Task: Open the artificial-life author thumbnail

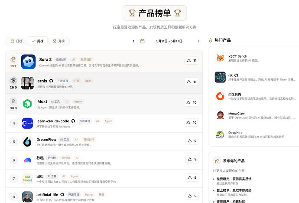Action: pos(27,196)
